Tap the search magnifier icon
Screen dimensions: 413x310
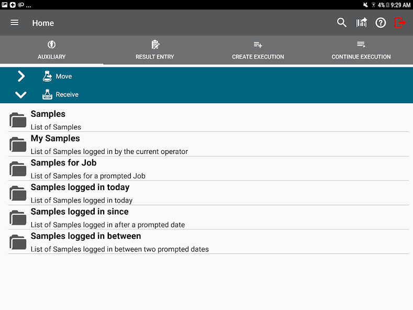click(342, 23)
